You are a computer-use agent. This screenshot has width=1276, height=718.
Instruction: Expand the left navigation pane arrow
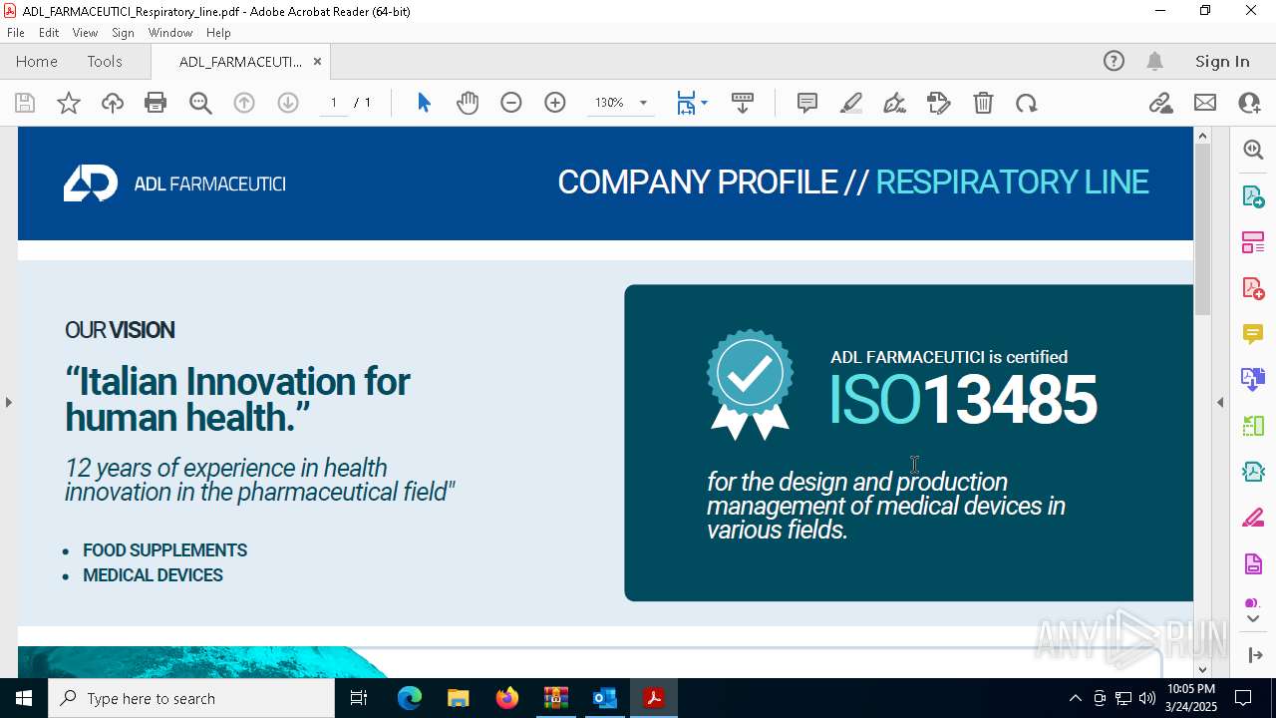click(9, 402)
